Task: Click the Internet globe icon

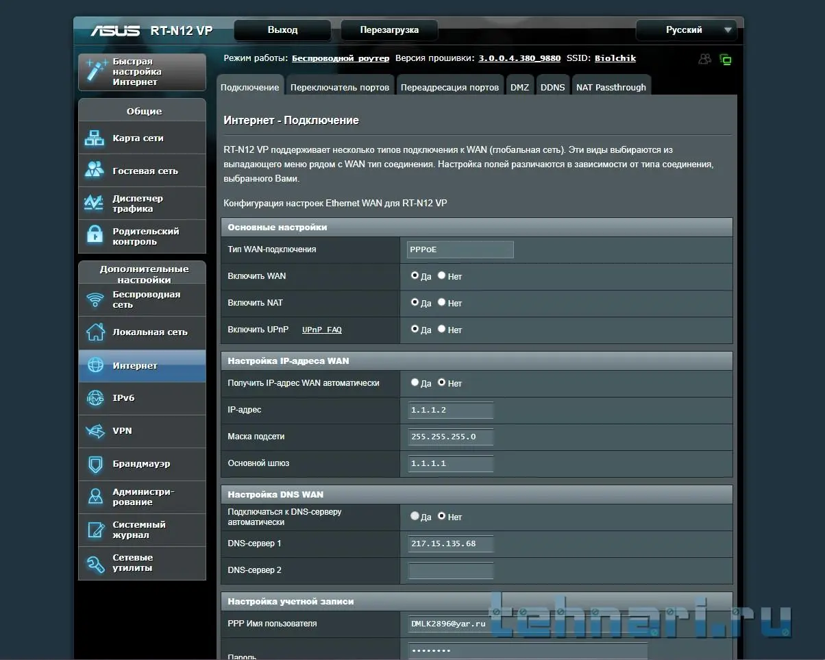Action: 95,365
